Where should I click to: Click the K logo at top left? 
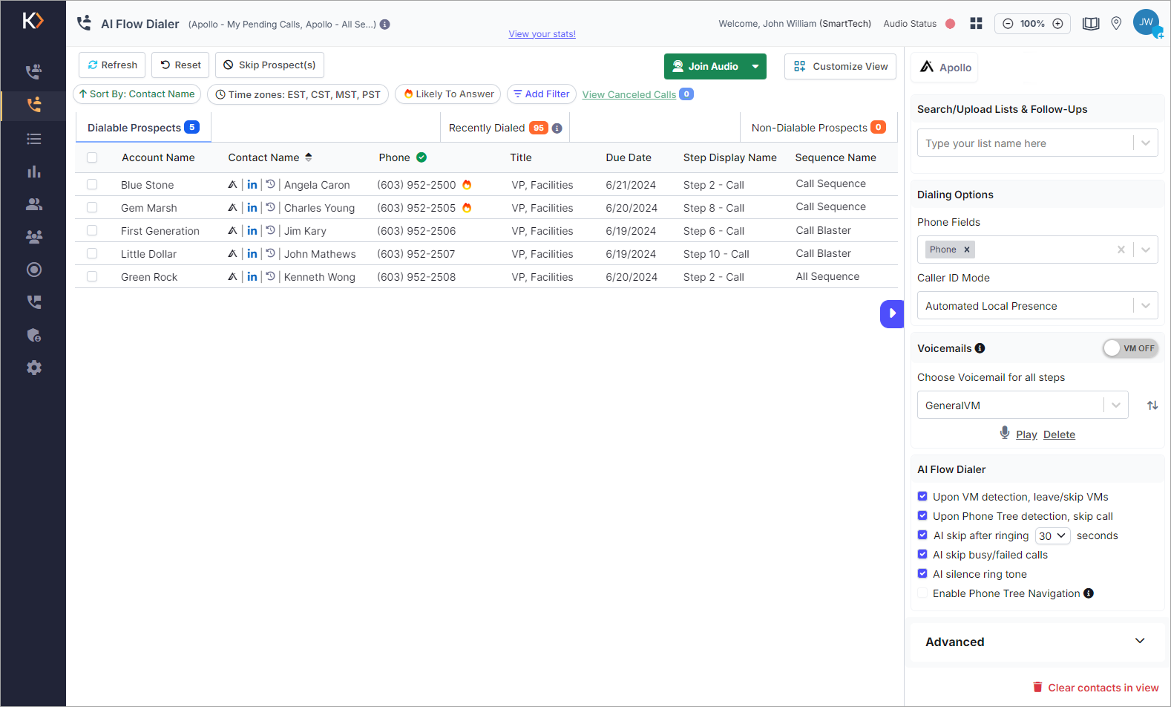click(33, 21)
